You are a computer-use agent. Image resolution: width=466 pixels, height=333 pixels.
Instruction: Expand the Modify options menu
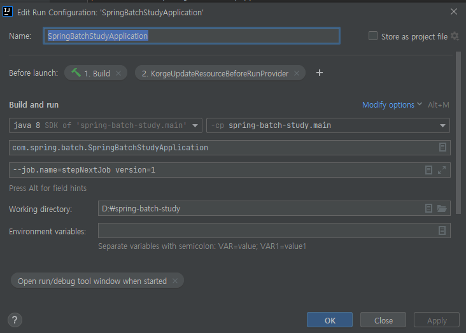[x=392, y=104]
